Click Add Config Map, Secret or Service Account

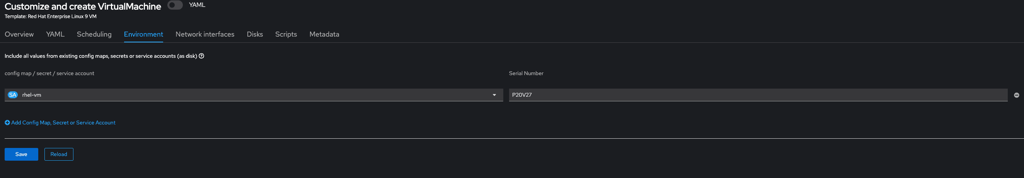point(63,123)
